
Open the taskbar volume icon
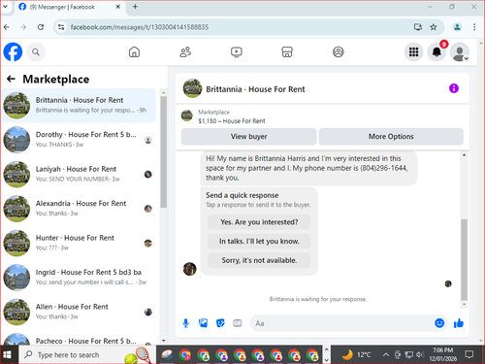tap(420, 355)
